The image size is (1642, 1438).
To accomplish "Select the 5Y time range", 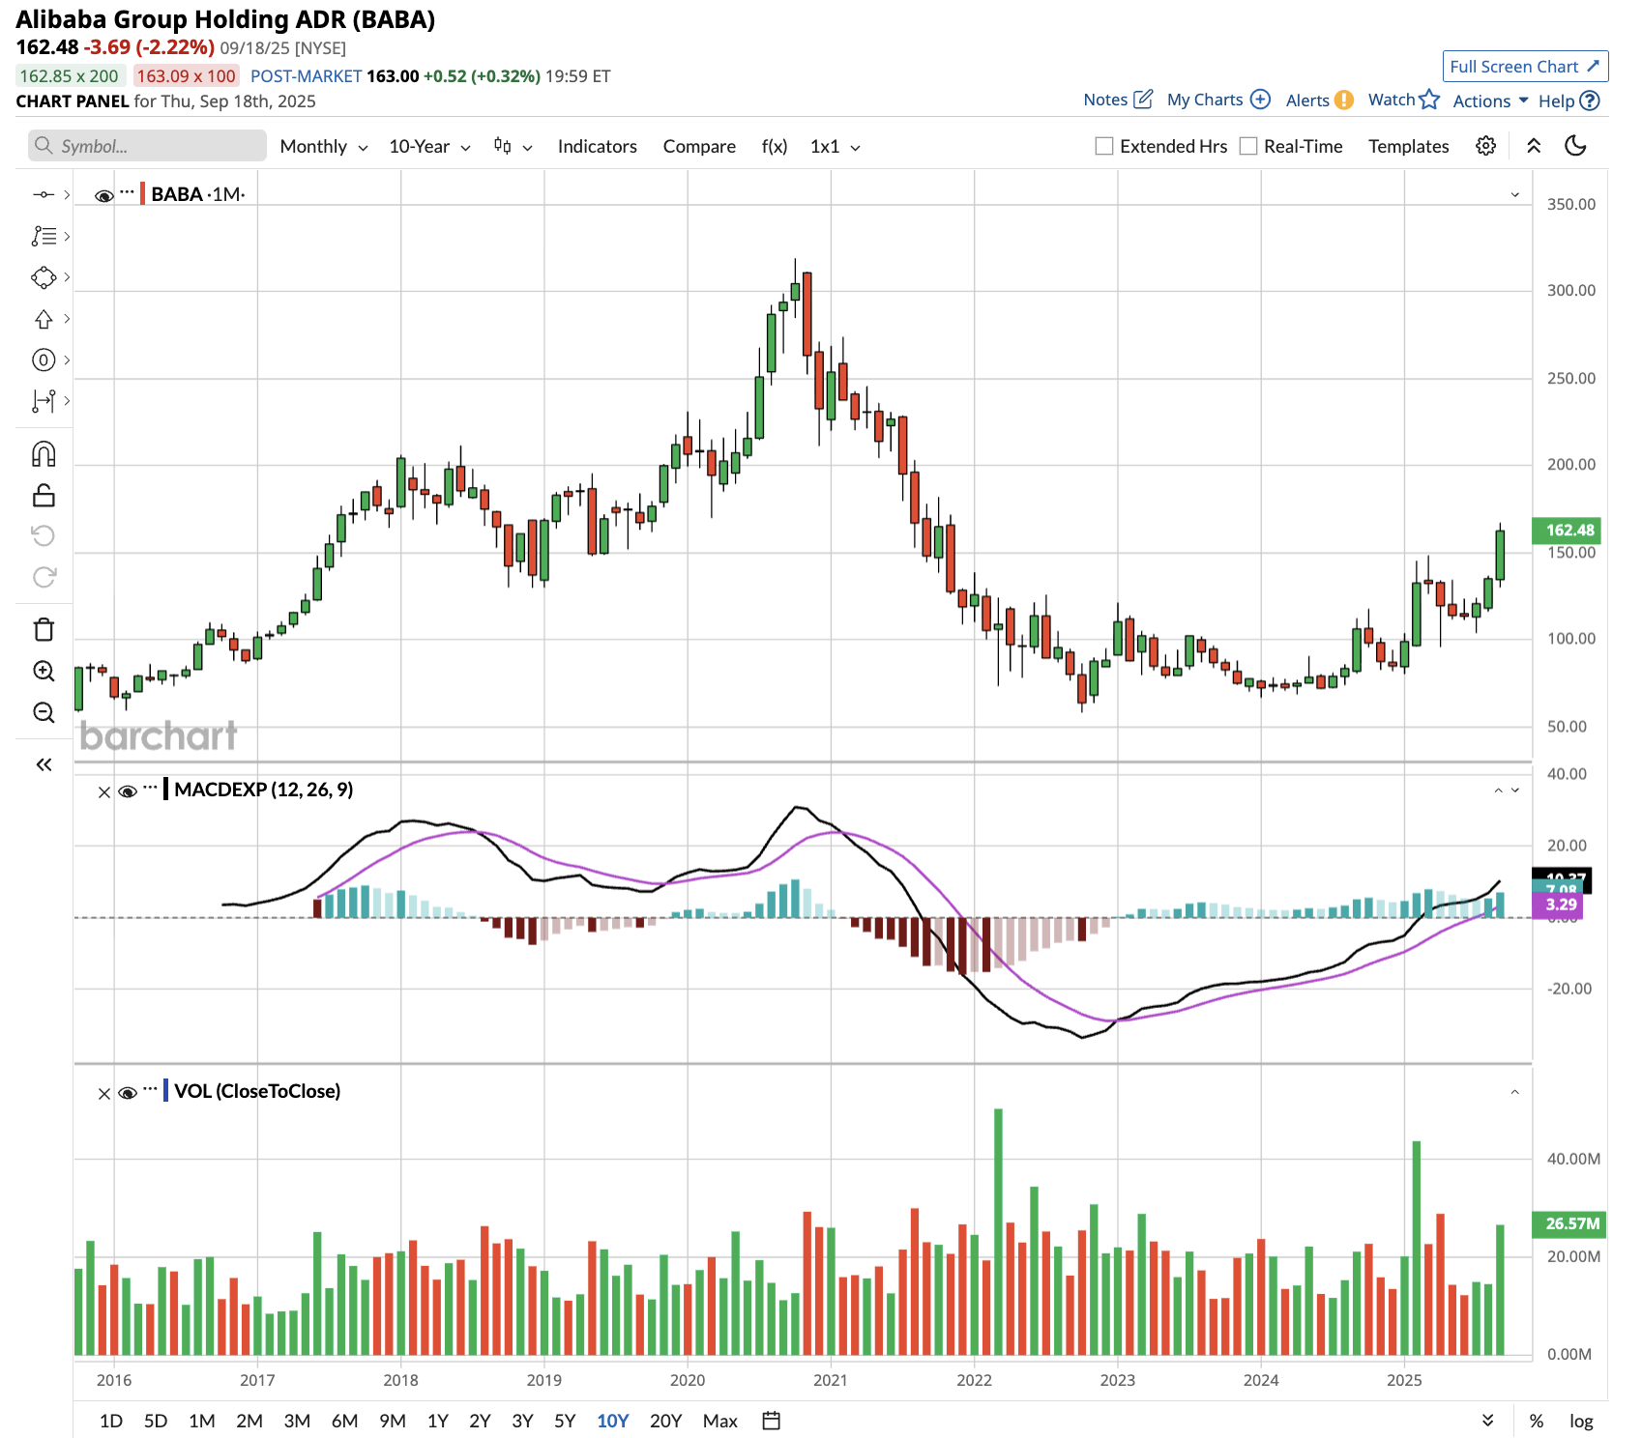I will click(565, 1421).
